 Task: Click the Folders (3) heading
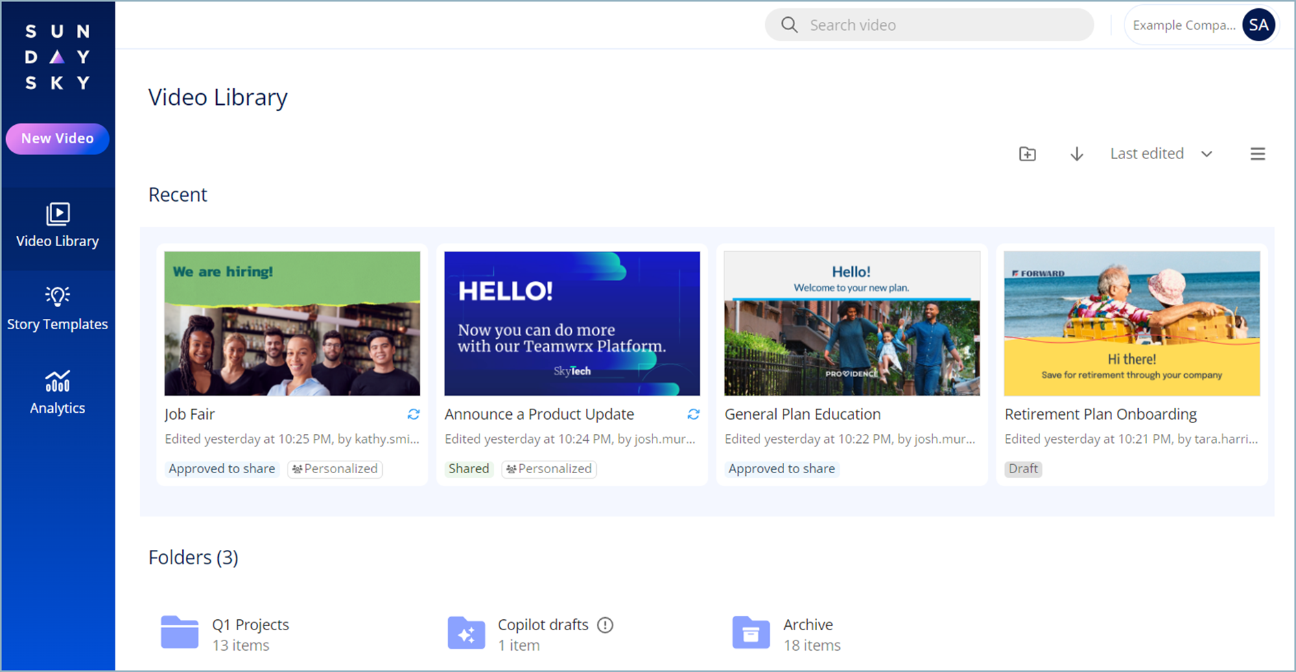(193, 557)
